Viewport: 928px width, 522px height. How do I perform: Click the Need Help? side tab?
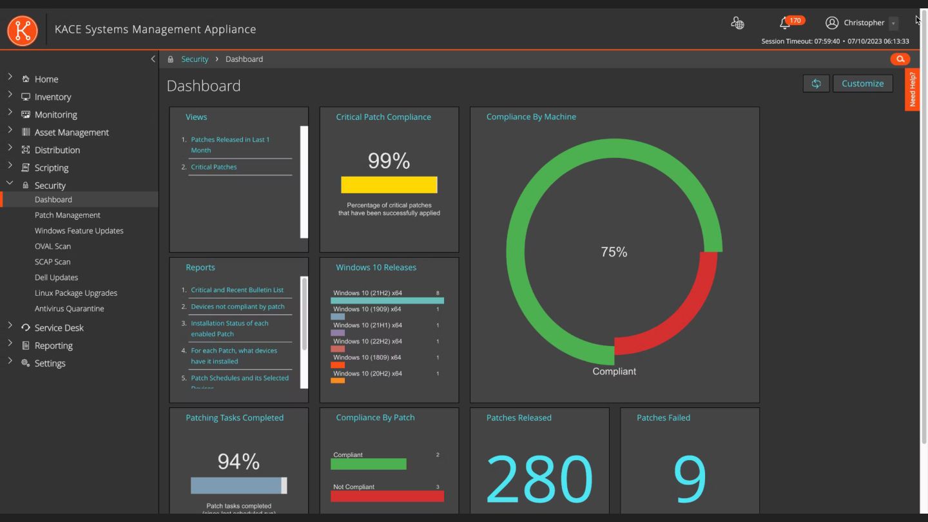click(912, 90)
